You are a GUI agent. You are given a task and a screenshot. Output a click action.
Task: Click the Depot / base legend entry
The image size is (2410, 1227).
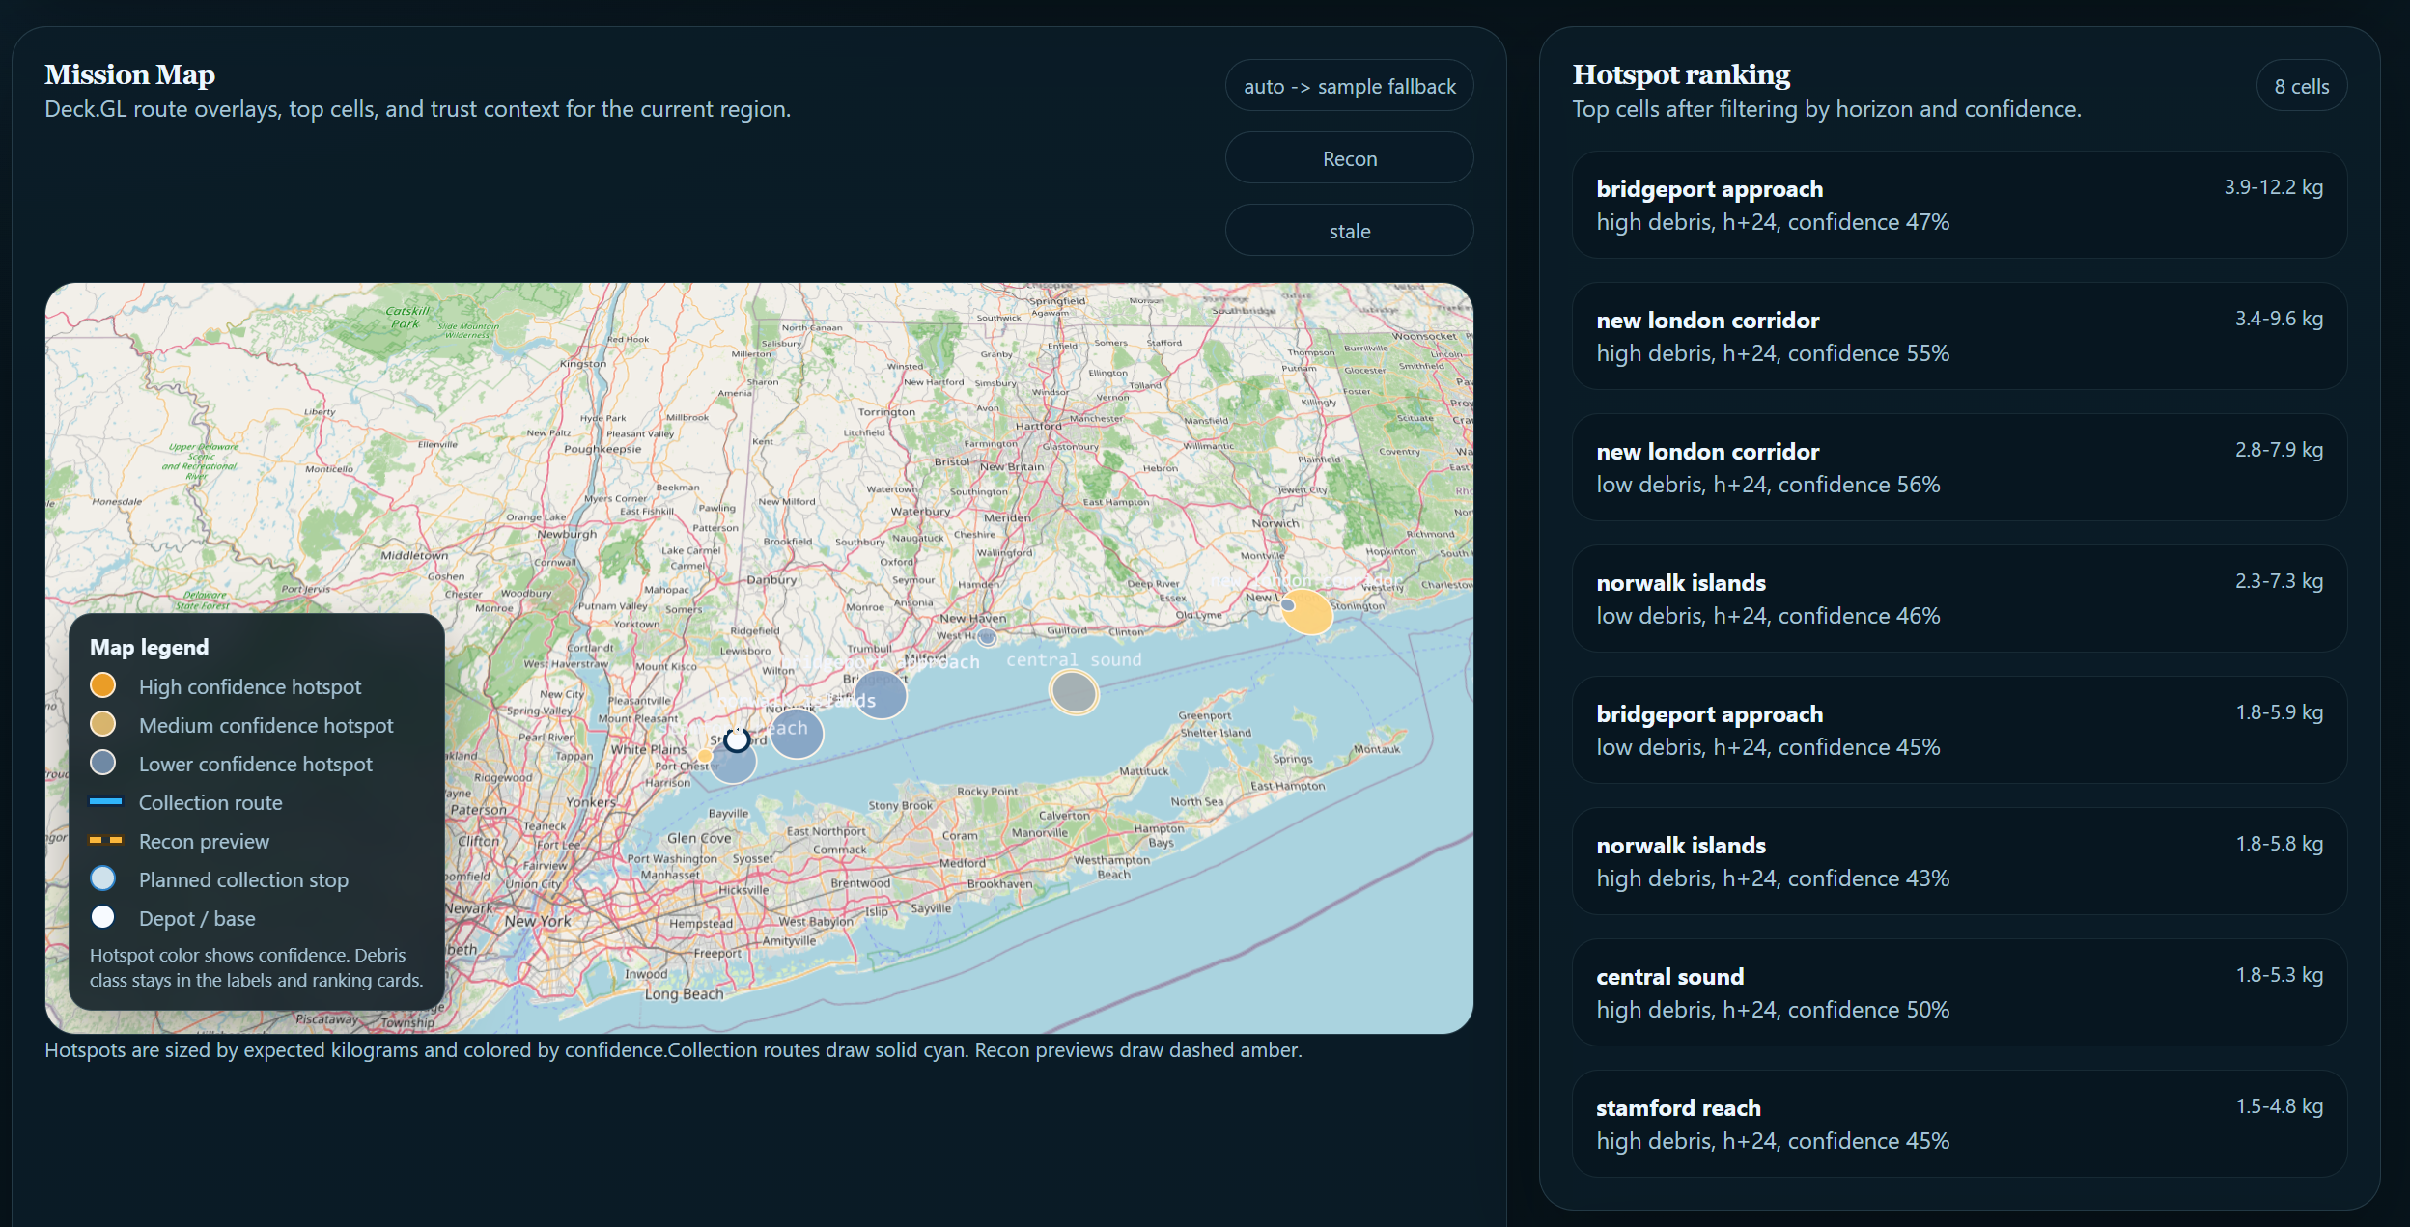point(197,918)
